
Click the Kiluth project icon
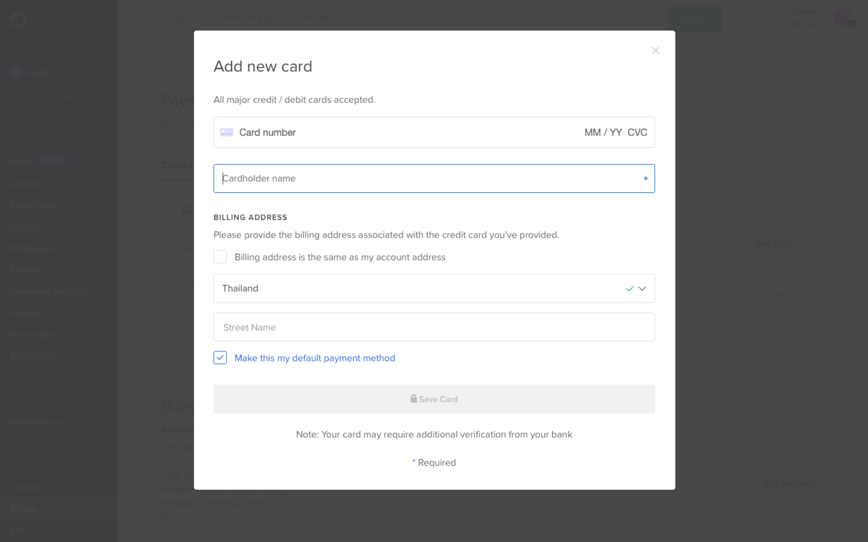click(x=16, y=72)
